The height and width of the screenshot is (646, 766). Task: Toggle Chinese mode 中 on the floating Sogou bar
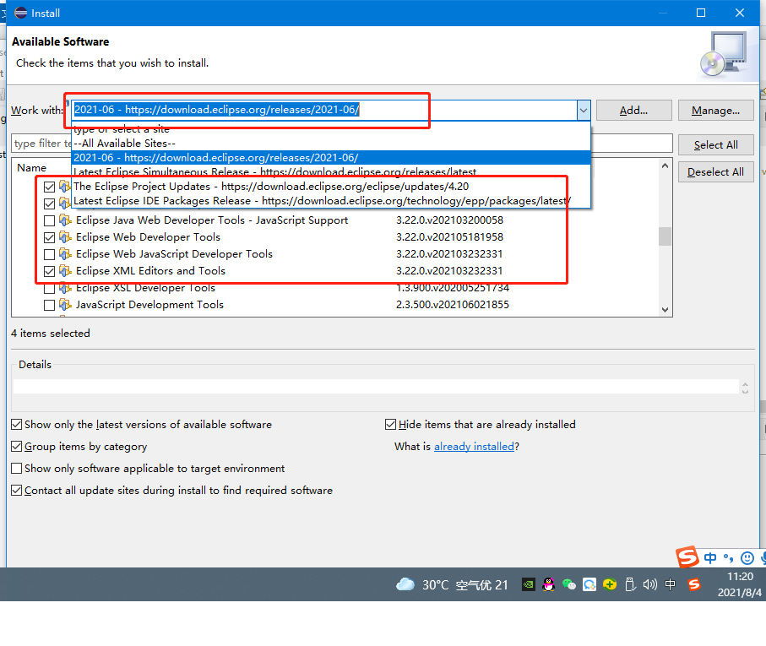click(710, 557)
